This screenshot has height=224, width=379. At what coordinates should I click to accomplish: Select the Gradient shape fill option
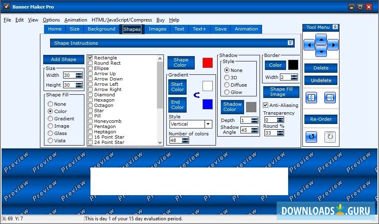click(50, 119)
